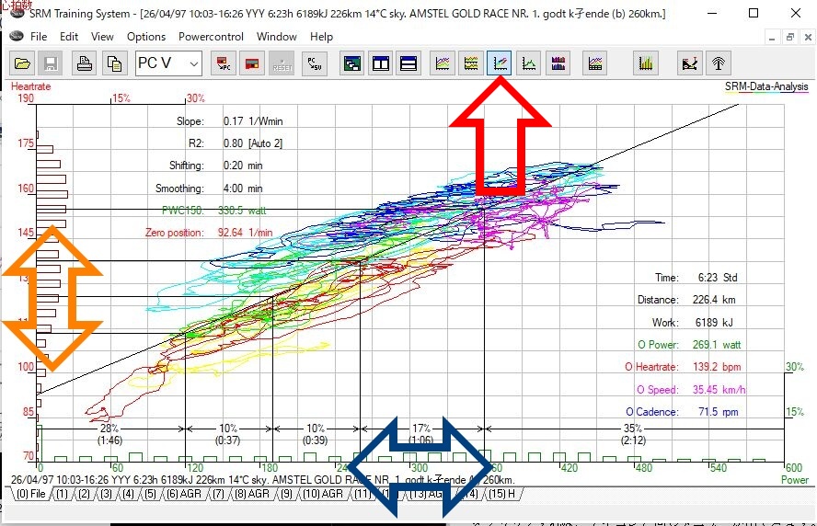Click the average Cadence 71.5 rpm value
Screen dimensions: 817x526
point(718,412)
